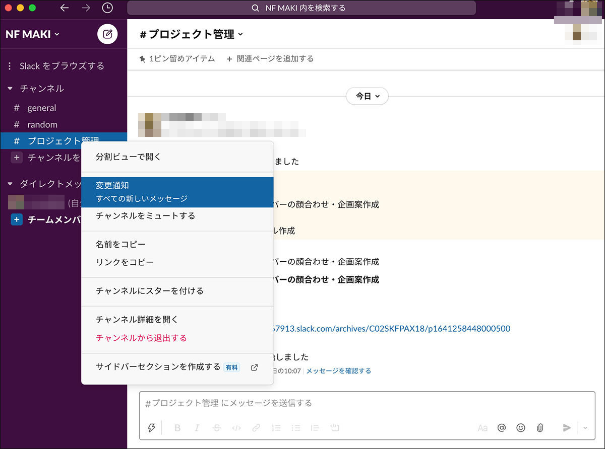Insert a link with the link icon
Viewport: 605px width, 449px height.
[x=256, y=428]
